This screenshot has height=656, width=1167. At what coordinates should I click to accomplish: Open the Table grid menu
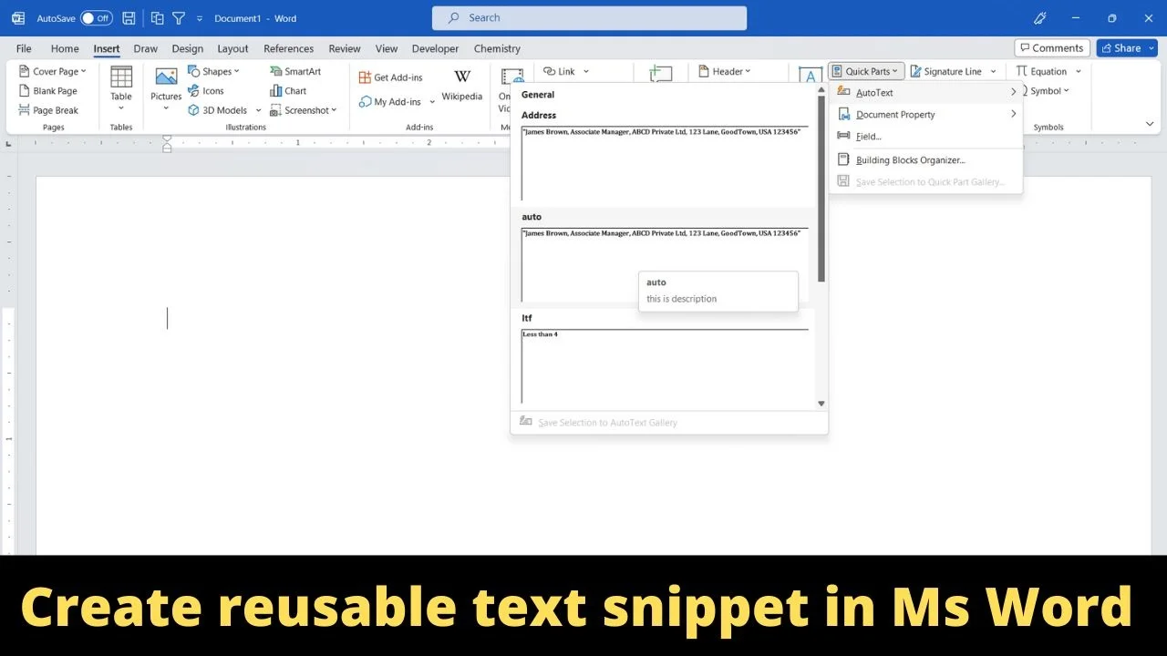click(x=121, y=88)
